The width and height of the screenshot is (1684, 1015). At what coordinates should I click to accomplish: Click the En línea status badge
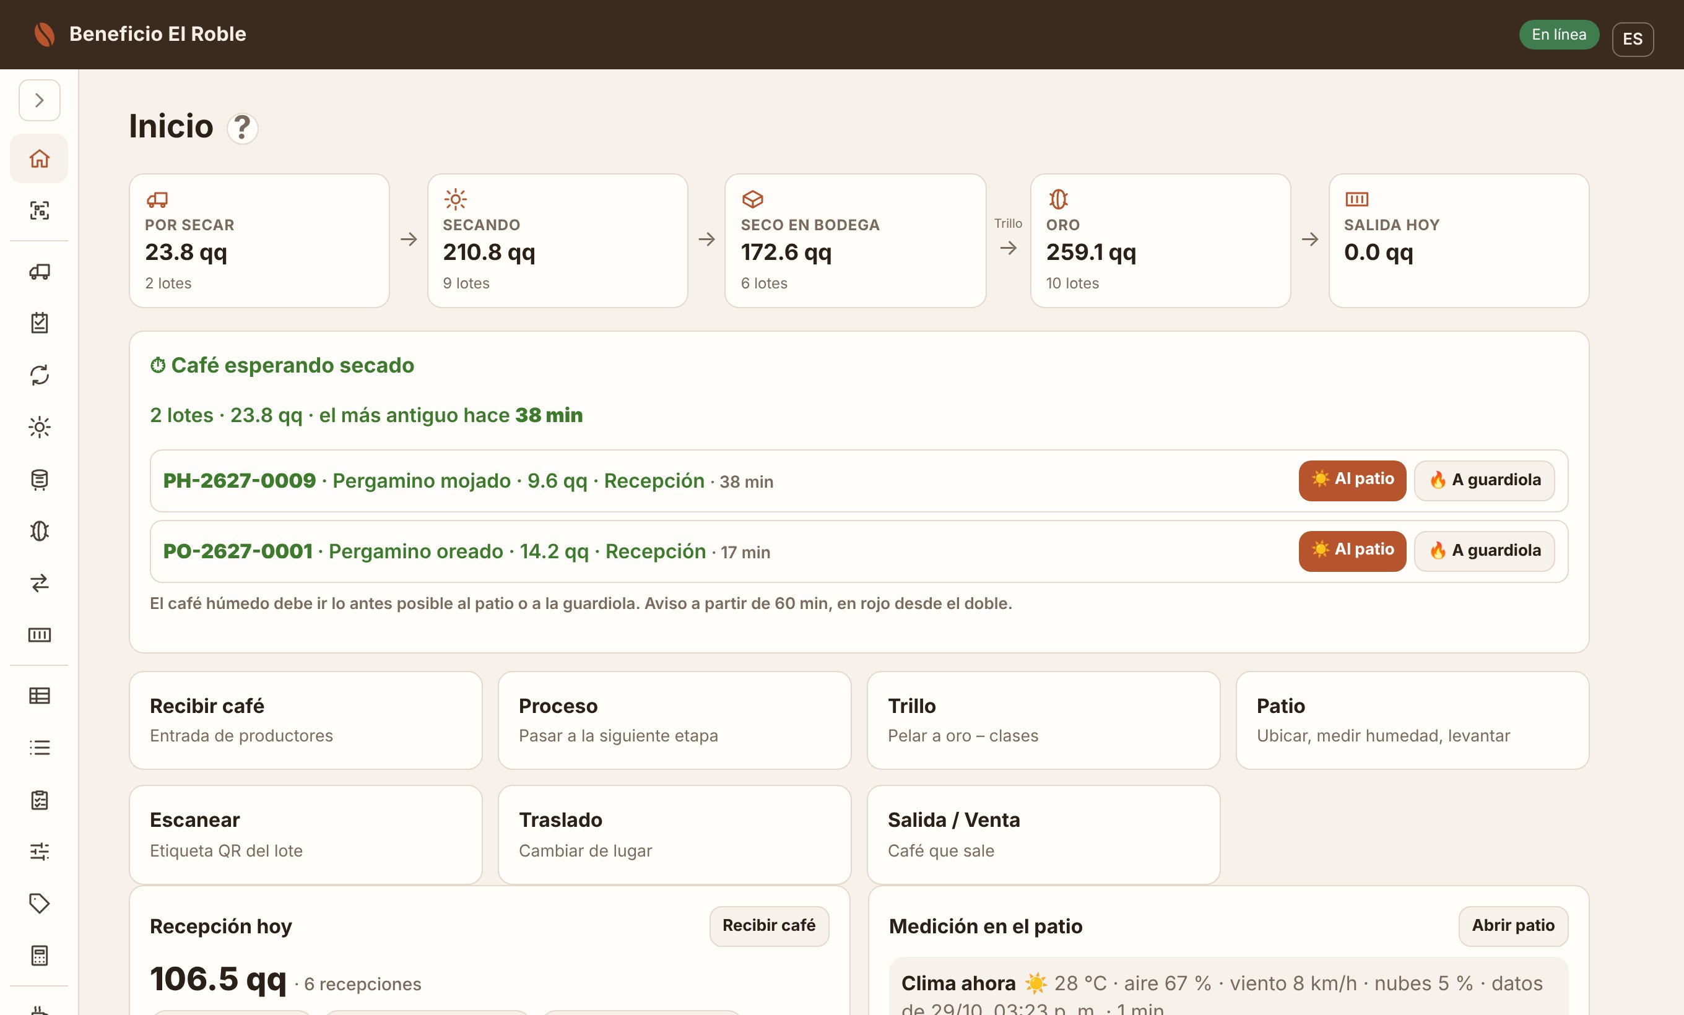(1558, 35)
